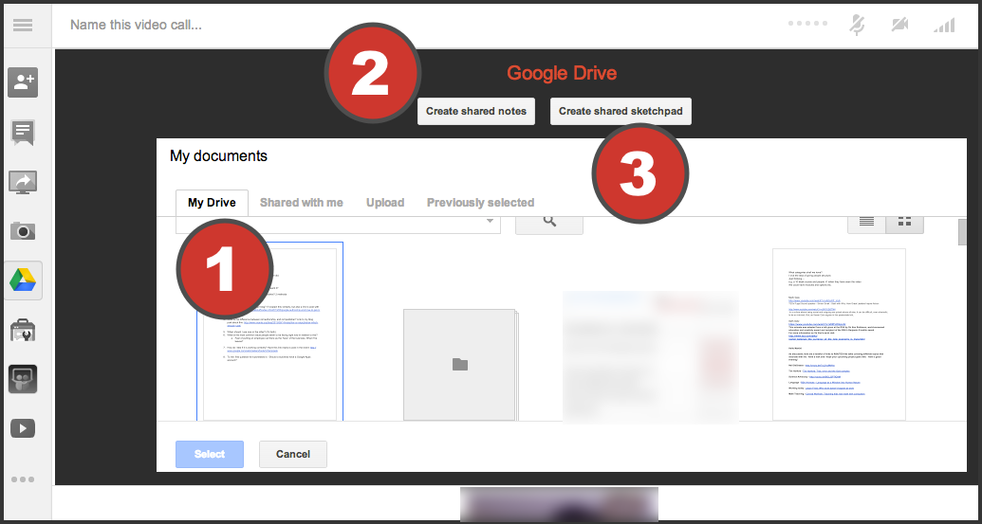This screenshot has height=524, width=982.
Task: Open the Previously selected tab
Action: click(x=480, y=203)
